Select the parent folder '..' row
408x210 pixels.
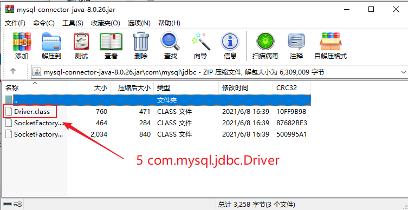point(157,100)
